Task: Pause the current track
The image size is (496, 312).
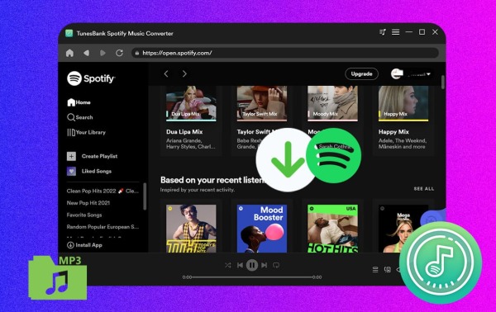Action: (252, 265)
